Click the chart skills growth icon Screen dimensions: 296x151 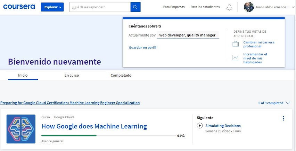click(x=236, y=57)
